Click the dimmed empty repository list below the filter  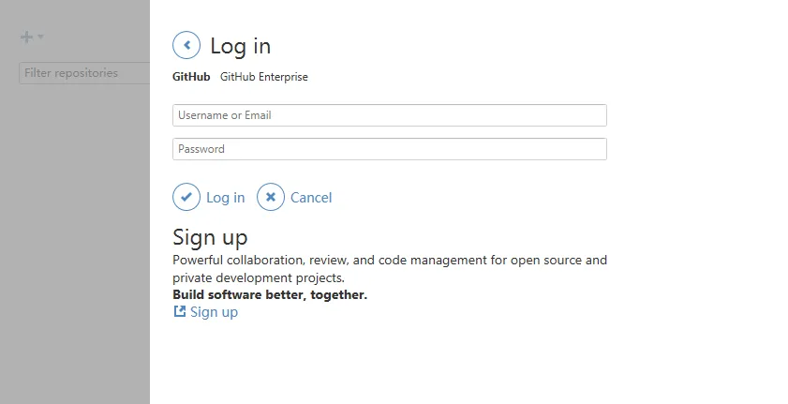(x=75, y=234)
